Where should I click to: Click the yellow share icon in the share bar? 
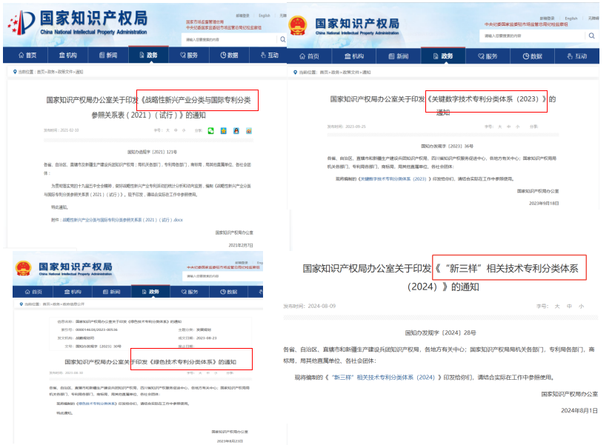(x=223, y=131)
